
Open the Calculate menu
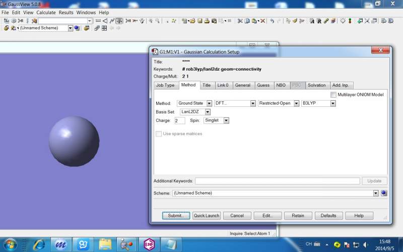pos(46,12)
